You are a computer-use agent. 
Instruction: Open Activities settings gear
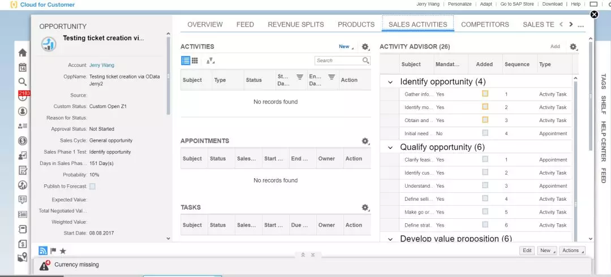pyautogui.click(x=365, y=47)
